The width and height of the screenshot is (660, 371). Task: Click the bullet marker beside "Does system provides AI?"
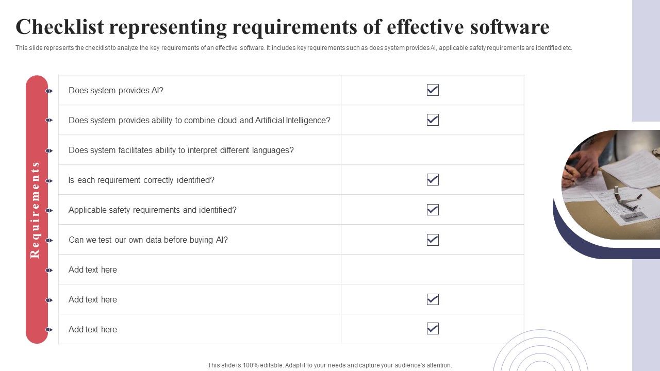(x=48, y=91)
